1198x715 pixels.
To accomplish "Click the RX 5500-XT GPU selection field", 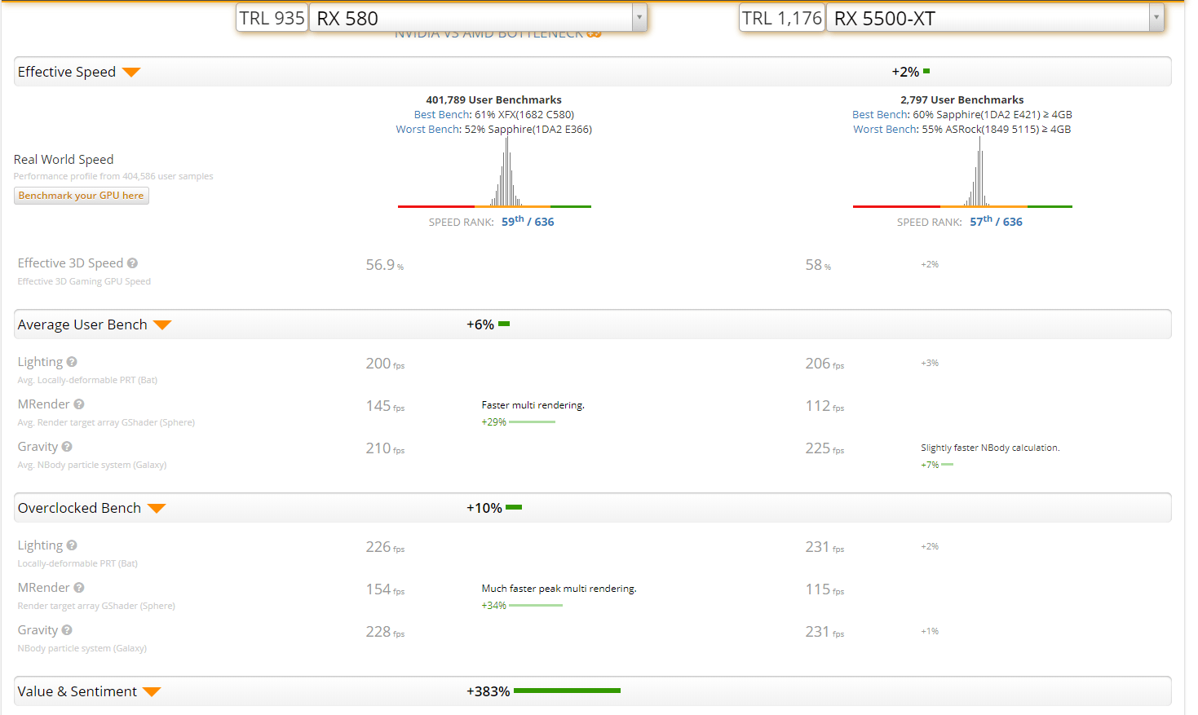I will [995, 17].
